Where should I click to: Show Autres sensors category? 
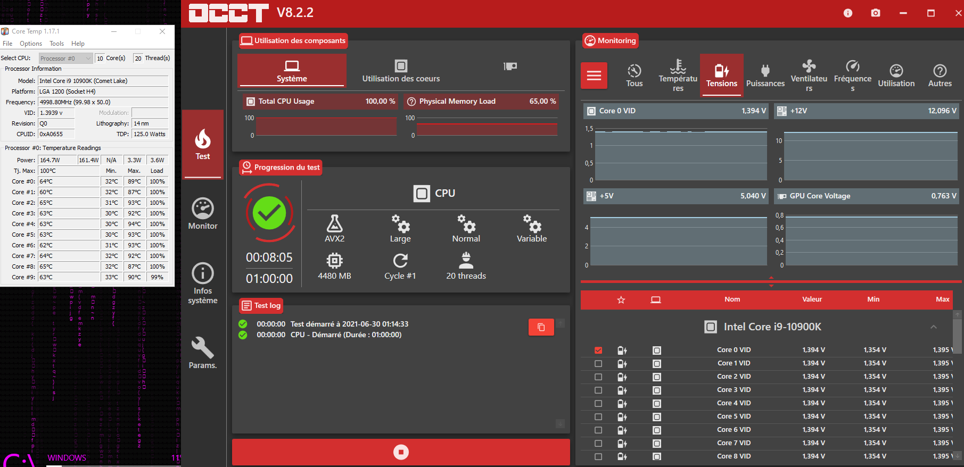click(x=940, y=76)
